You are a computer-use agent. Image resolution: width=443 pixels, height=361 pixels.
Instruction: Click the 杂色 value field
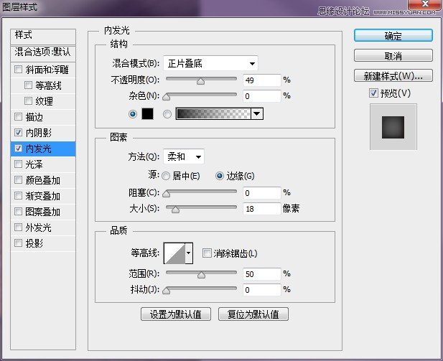coord(261,96)
